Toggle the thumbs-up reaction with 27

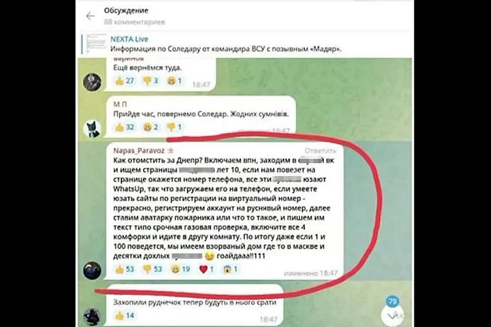125,81
